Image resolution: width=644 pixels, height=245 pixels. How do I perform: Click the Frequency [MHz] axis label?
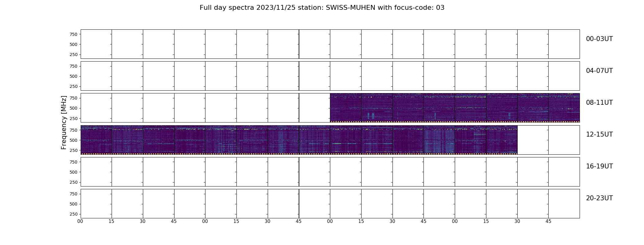pos(64,123)
